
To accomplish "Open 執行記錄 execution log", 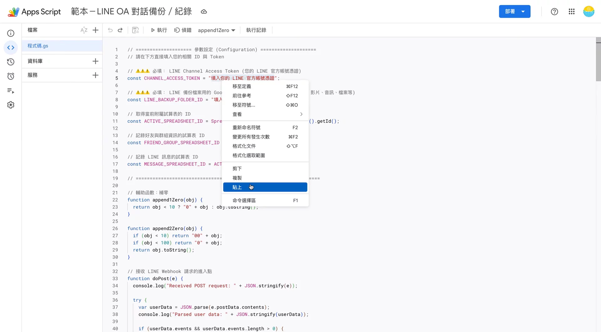I will tap(256, 30).
